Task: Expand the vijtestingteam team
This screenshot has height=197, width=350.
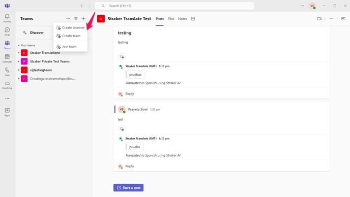Action: pos(19,70)
